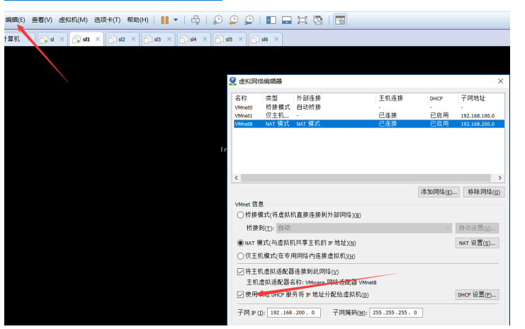Close the sl4 tab with its X
The image size is (525, 329).
(x=205, y=39)
